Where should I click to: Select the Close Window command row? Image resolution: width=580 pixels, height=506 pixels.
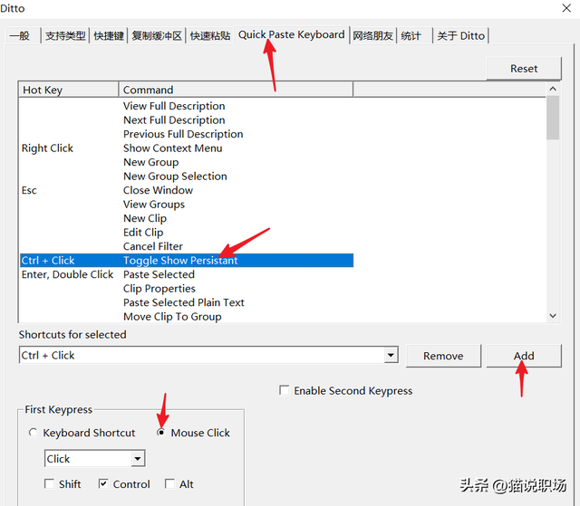pos(187,190)
